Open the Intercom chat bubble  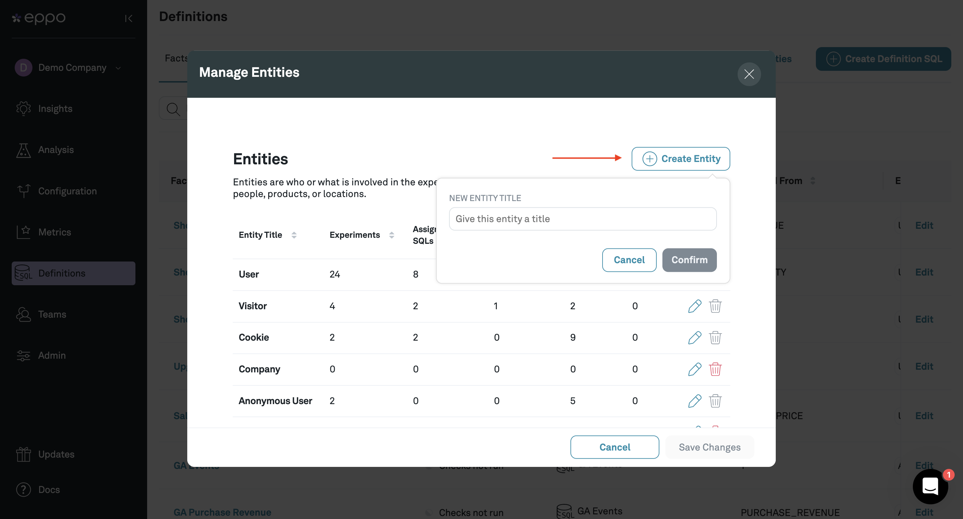930,487
